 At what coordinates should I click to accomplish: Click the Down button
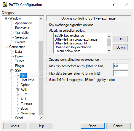pos(121,47)
